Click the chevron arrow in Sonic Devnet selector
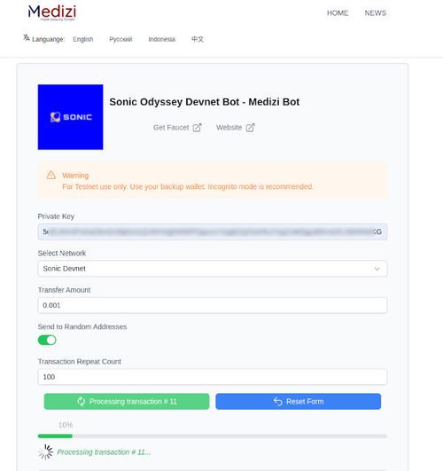The height and width of the screenshot is (471, 443). click(377, 269)
